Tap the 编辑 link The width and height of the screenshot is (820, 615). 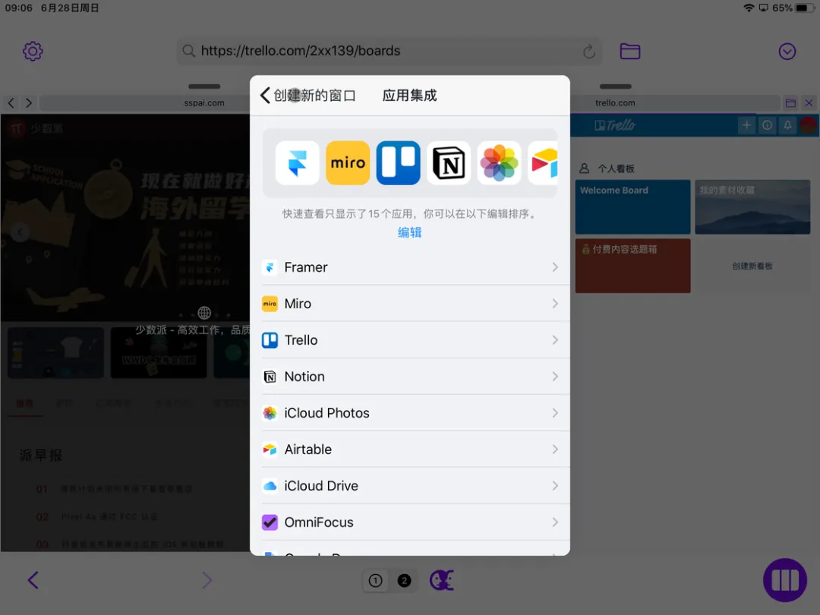(x=409, y=232)
